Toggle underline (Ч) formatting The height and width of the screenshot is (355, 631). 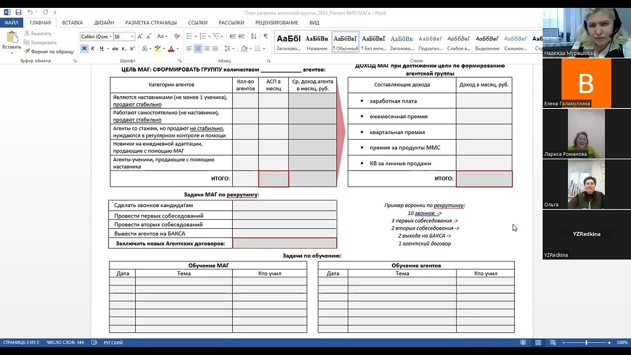[x=102, y=48]
